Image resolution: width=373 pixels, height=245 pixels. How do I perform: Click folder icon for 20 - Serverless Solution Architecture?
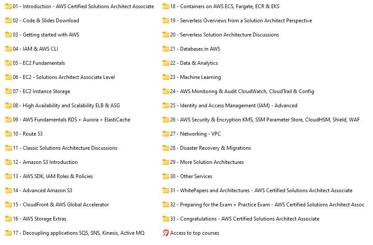click(x=165, y=35)
